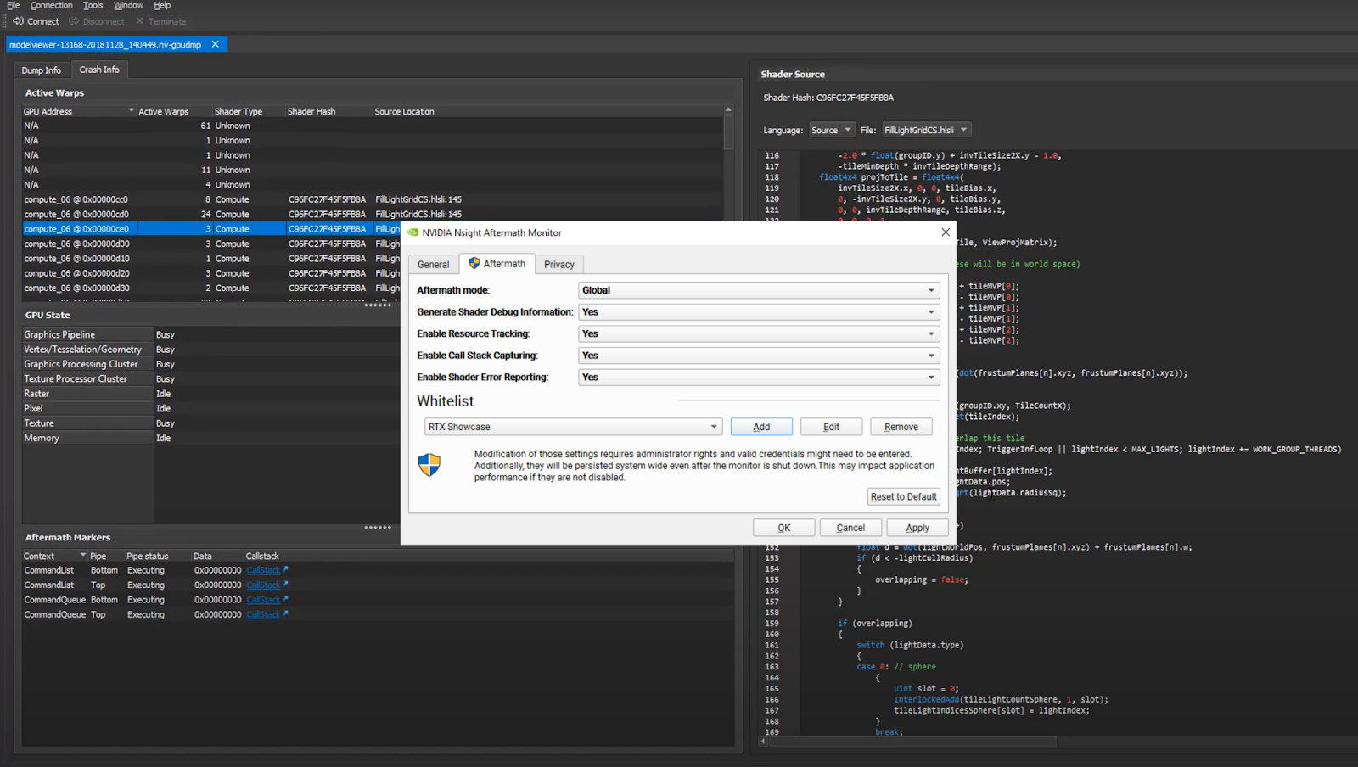
Task: Open the shader Language Source dropdown
Action: coord(831,130)
